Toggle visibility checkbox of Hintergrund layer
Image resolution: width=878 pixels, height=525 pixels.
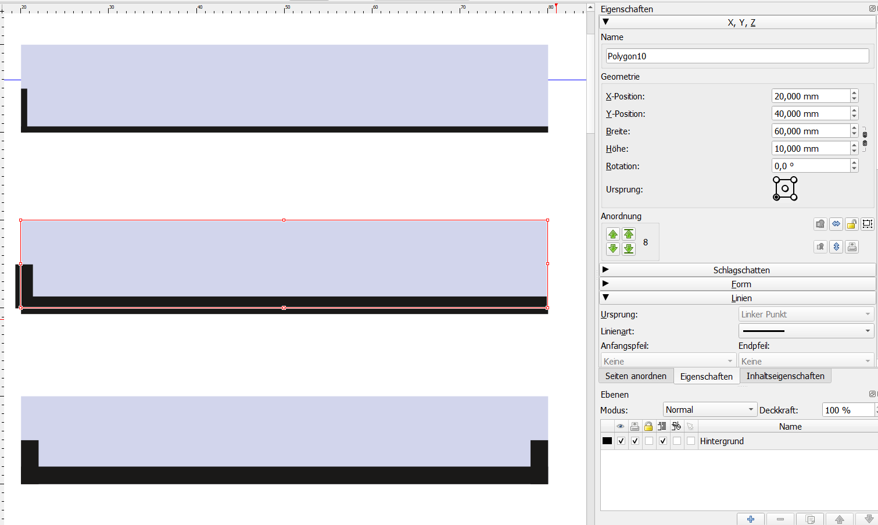click(x=621, y=441)
